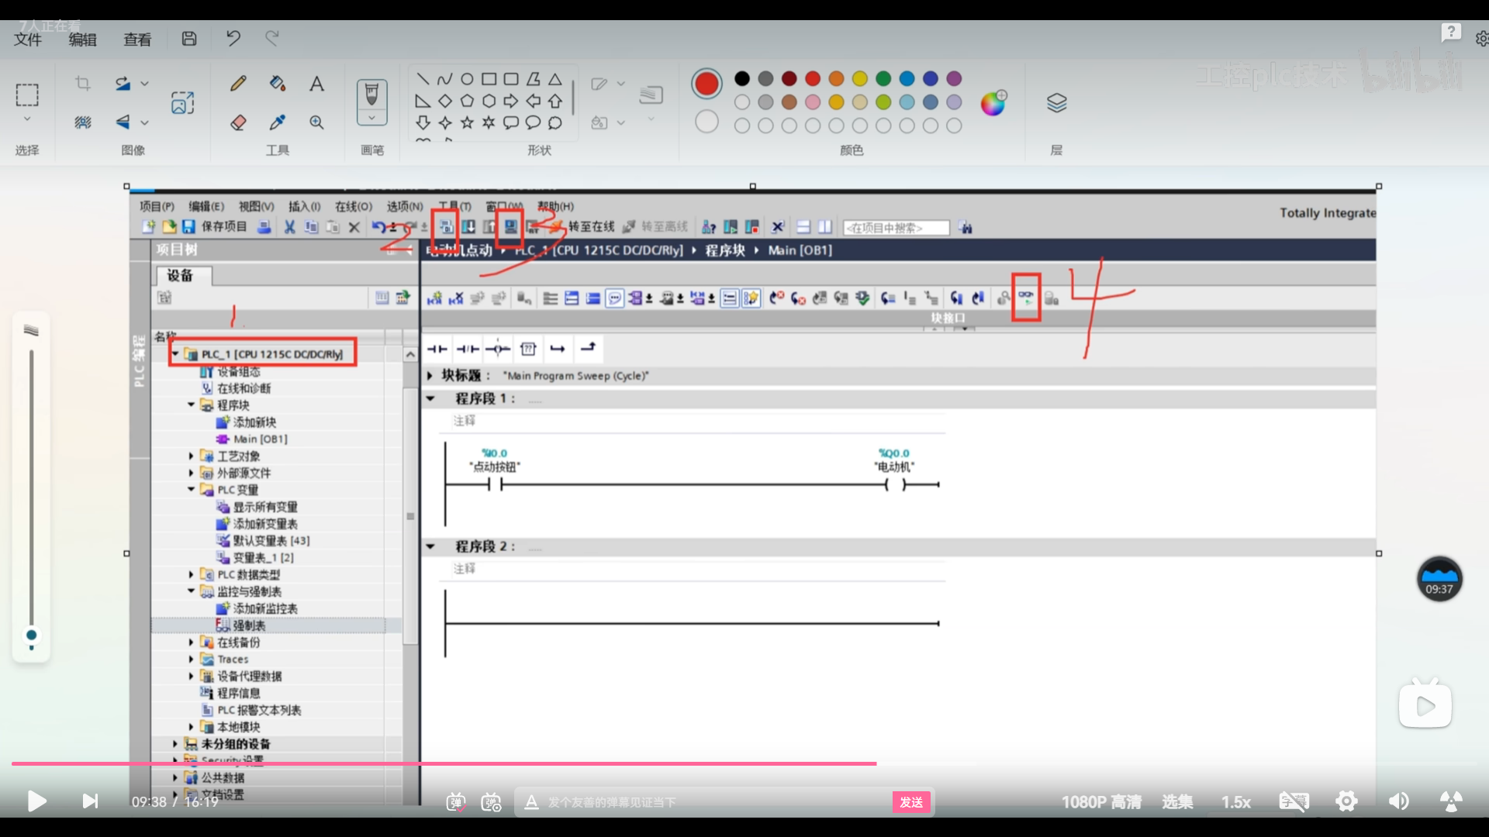Click the 发送 button
Viewport: 1489px width, 837px height.
point(911,802)
